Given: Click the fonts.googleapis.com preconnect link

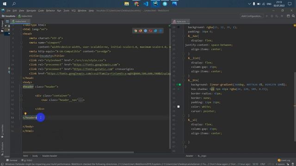Looking at the screenshot, I should coord(95,65).
